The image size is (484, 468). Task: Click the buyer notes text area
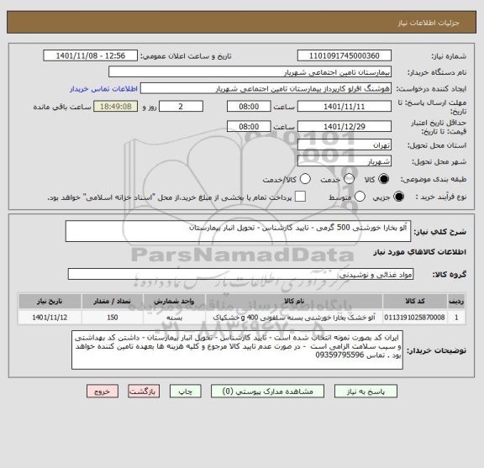(237, 350)
